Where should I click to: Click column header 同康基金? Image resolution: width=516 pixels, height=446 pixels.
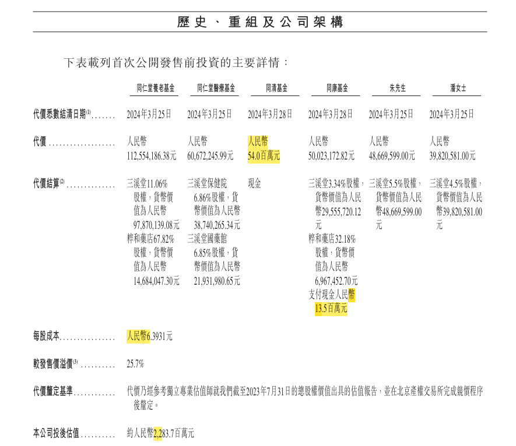click(337, 88)
